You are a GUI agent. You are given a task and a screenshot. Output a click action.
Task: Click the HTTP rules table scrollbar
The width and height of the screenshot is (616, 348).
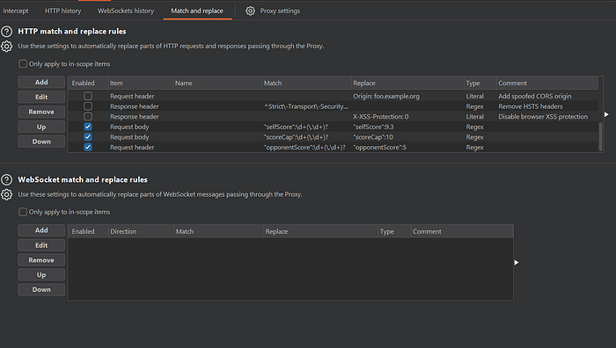click(x=600, y=136)
